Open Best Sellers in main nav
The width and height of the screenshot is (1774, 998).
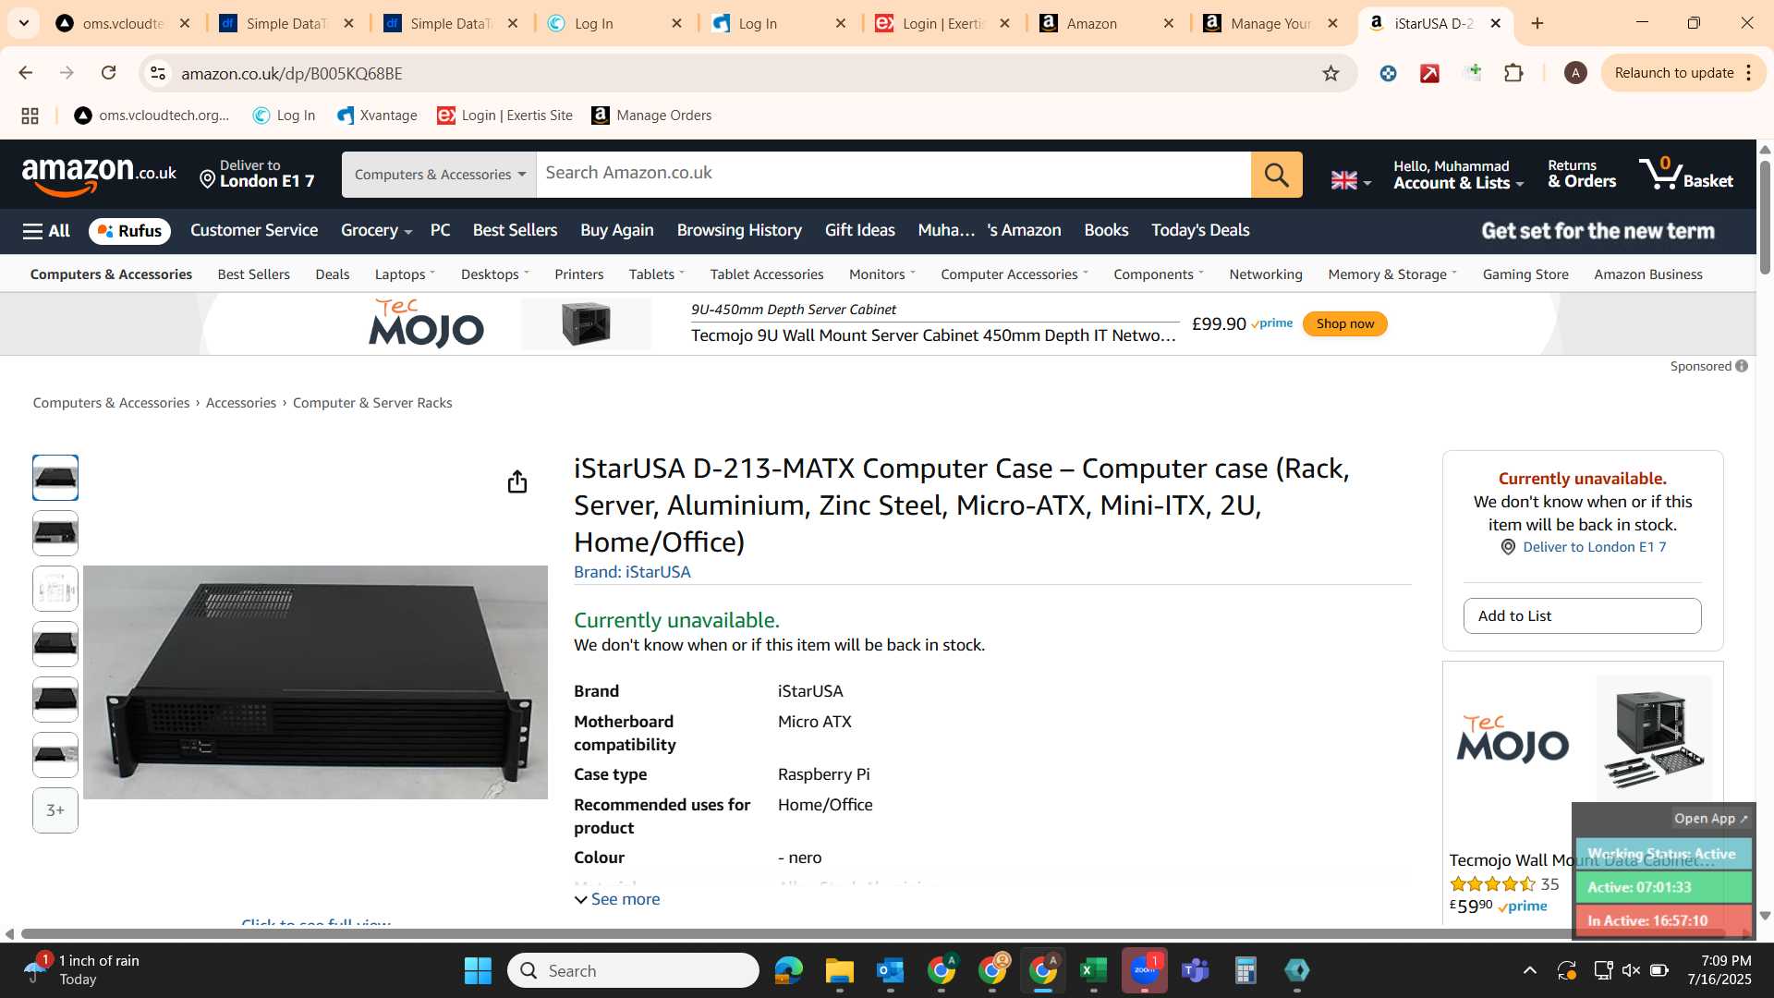(x=515, y=231)
